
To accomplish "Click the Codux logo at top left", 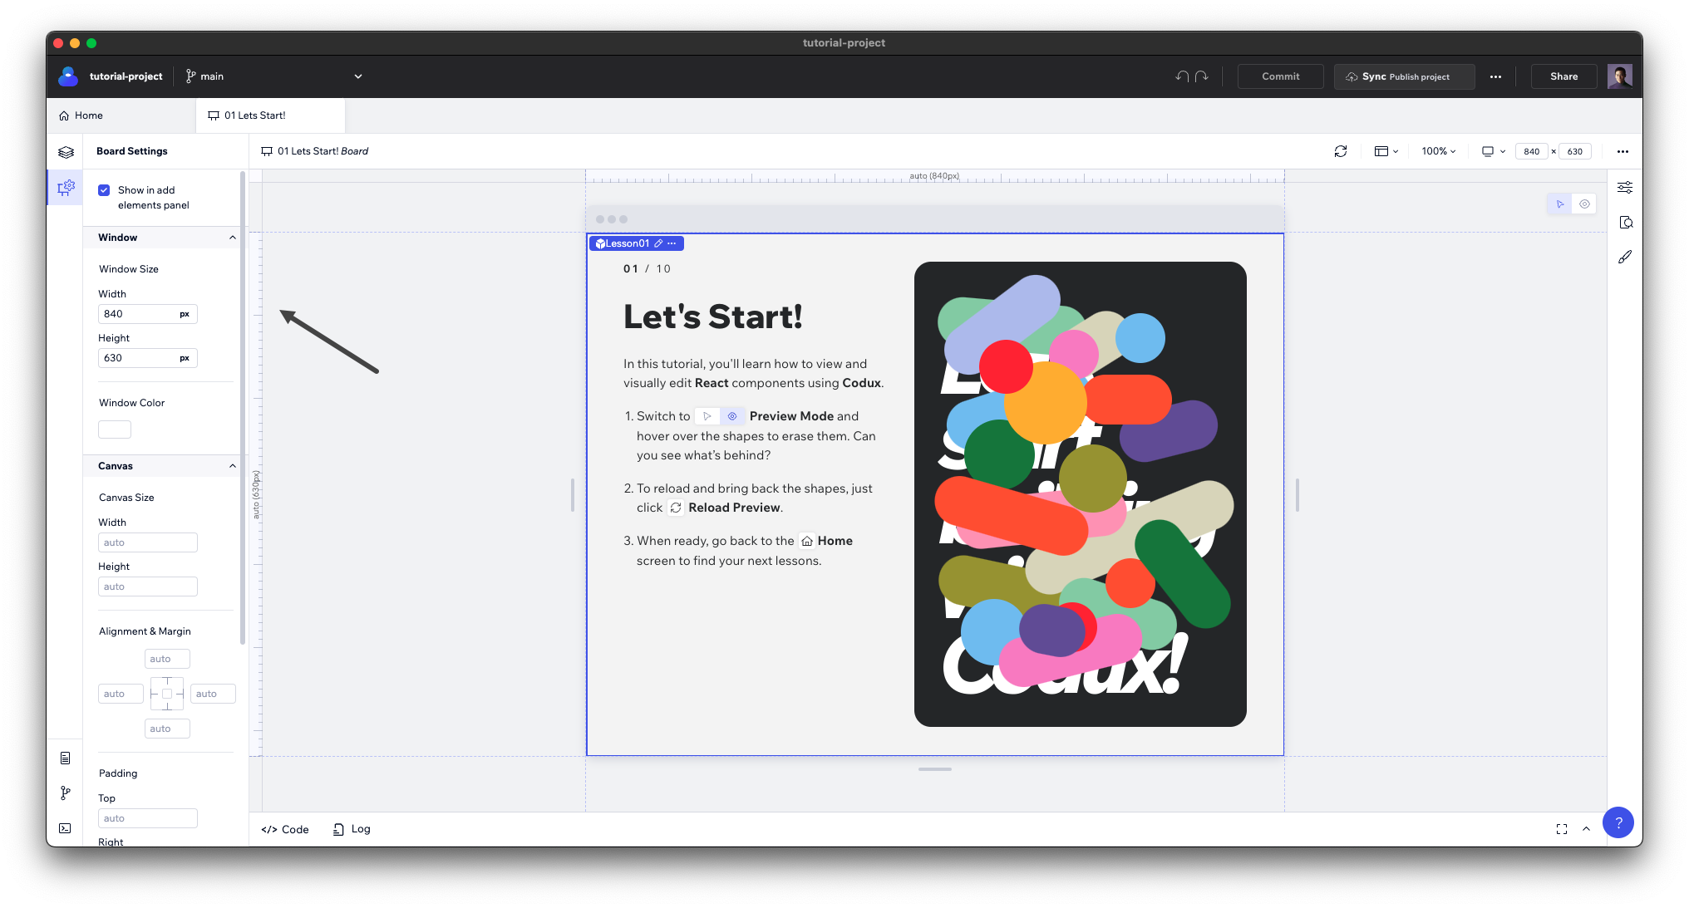I will click(68, 76).
